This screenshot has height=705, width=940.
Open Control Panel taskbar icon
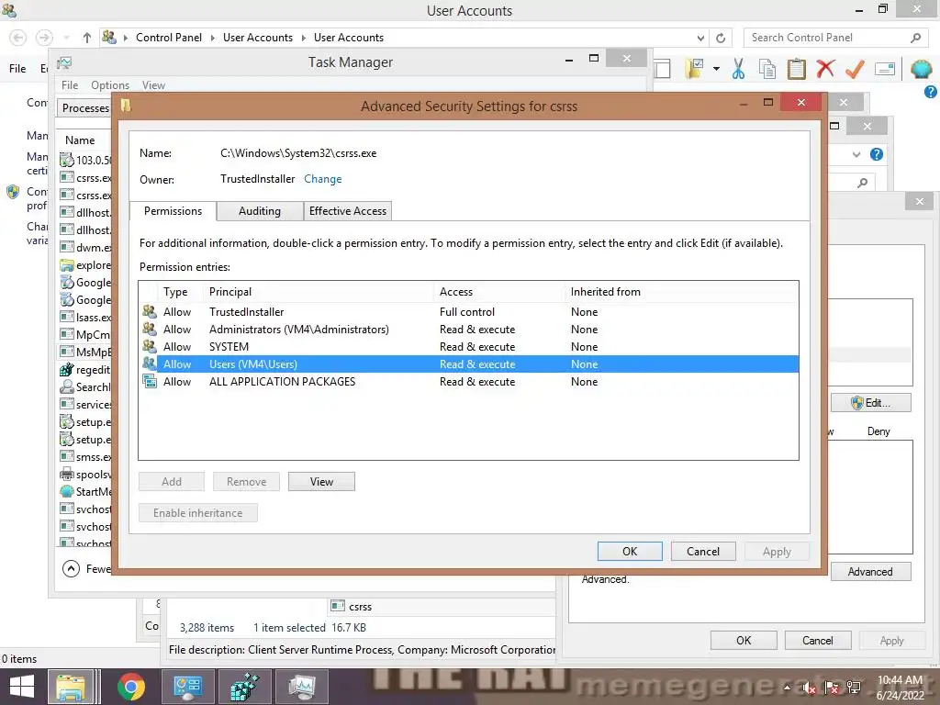click(187, 687)
